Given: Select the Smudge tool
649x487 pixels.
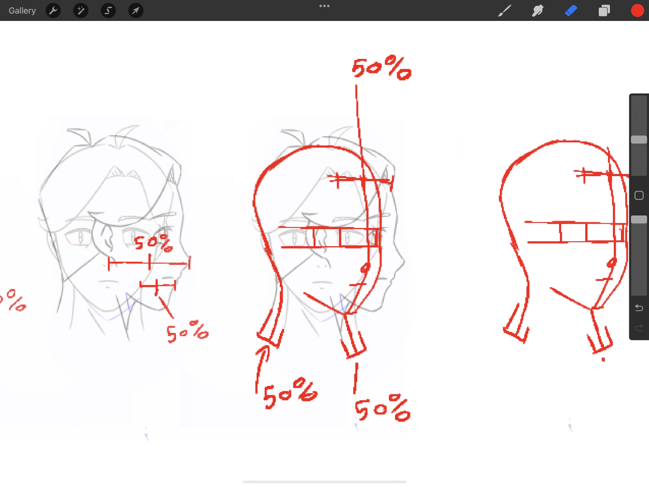Looking at the screenshot, I should (x=538, y=11).
